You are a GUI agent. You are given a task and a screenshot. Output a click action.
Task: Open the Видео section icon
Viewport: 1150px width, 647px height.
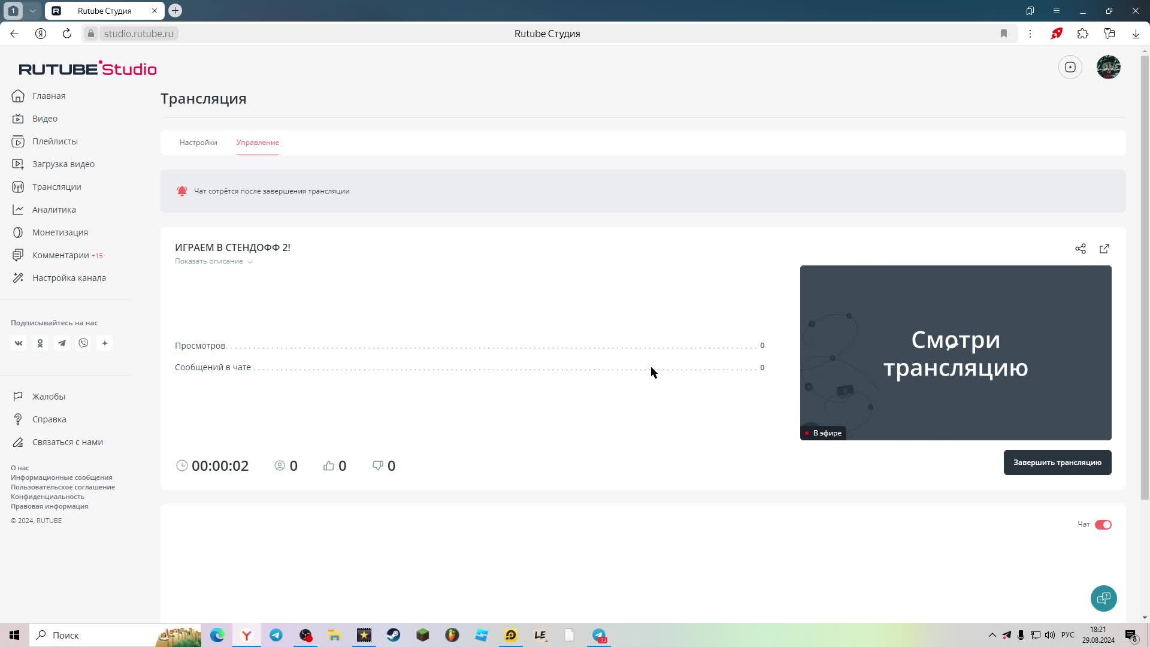click(x=18, y=119)
